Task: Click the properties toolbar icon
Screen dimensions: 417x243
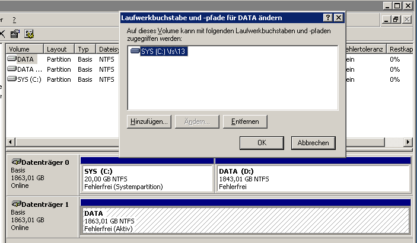Action: [x=15, y=34]
